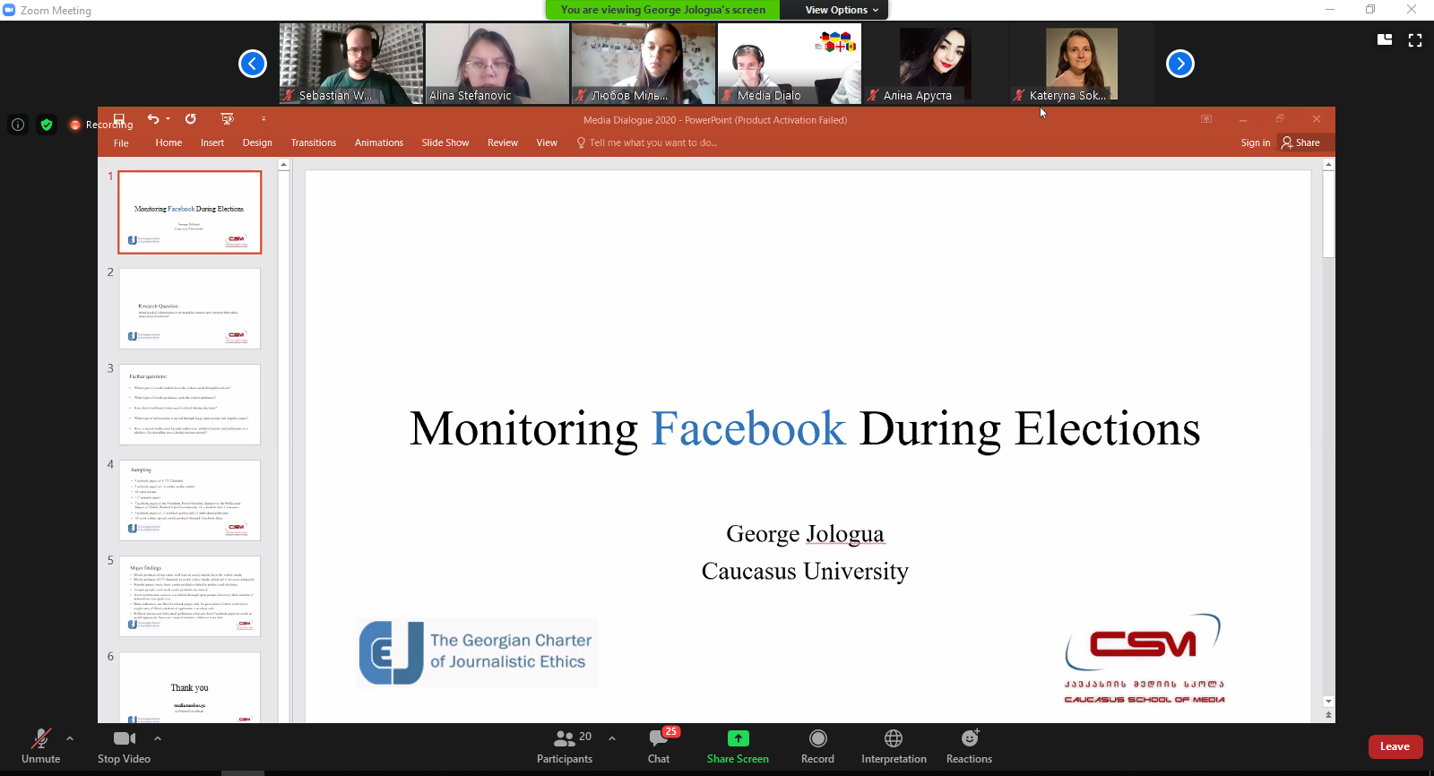Click Ribbon Display Options icon
The image size is (1434, 776).
(1206, 119)
